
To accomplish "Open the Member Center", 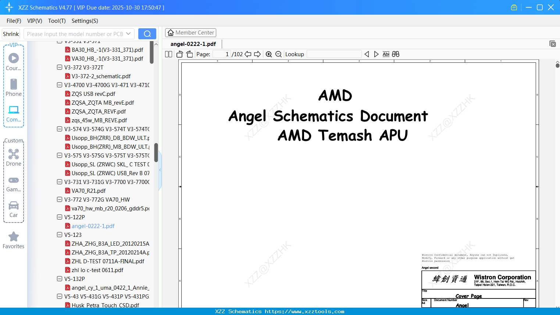I will coord(190,33).
